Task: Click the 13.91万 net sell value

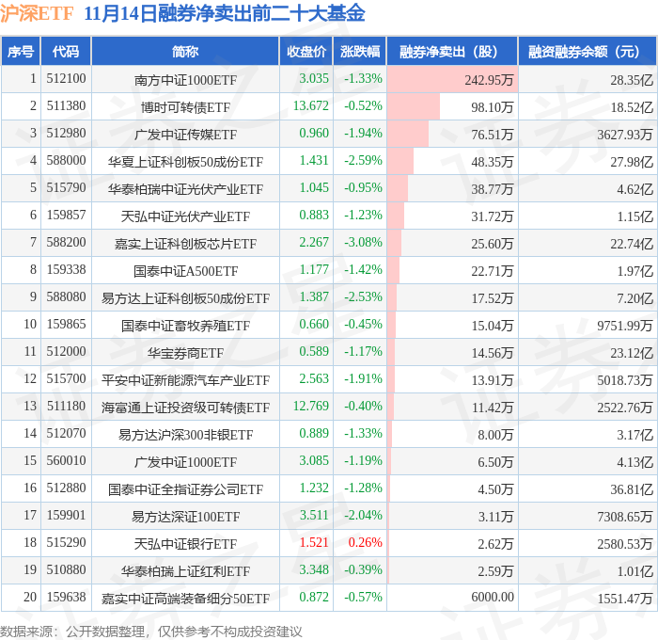Action: 493,380
